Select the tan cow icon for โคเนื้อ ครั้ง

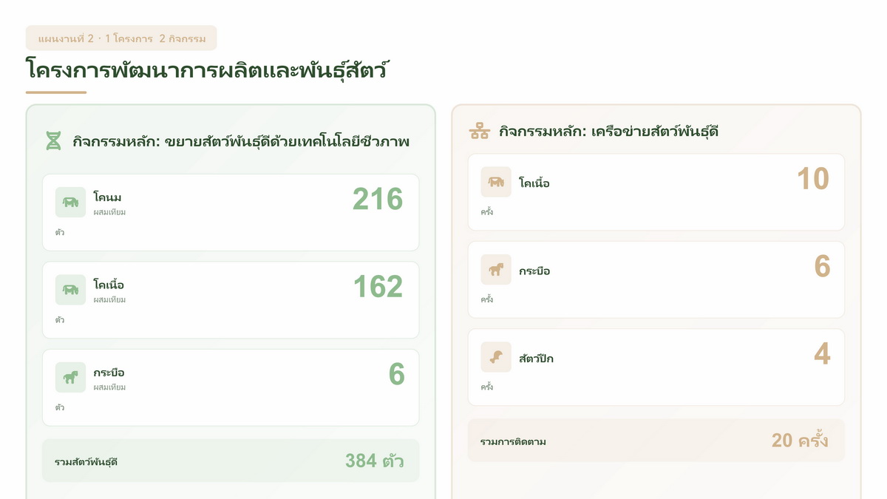point(496,182)
